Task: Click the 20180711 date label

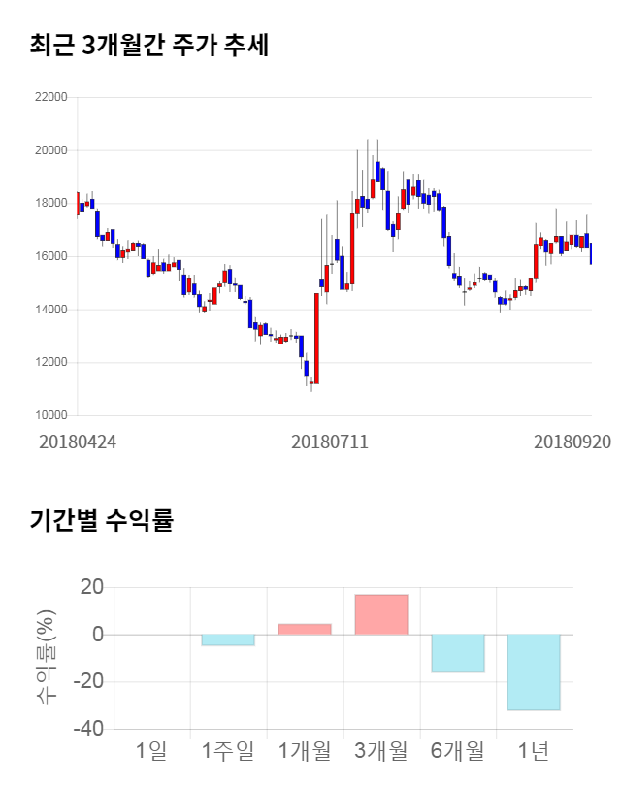Action: pyautogui.click(x=330, y=442)
